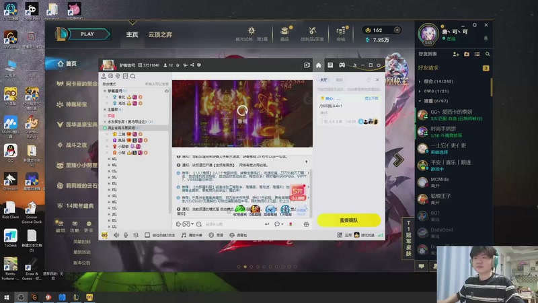Click the chat bubble icon below the friends list
The height and width of the screenshot is (303, 538).
click(x=422, y=266)
